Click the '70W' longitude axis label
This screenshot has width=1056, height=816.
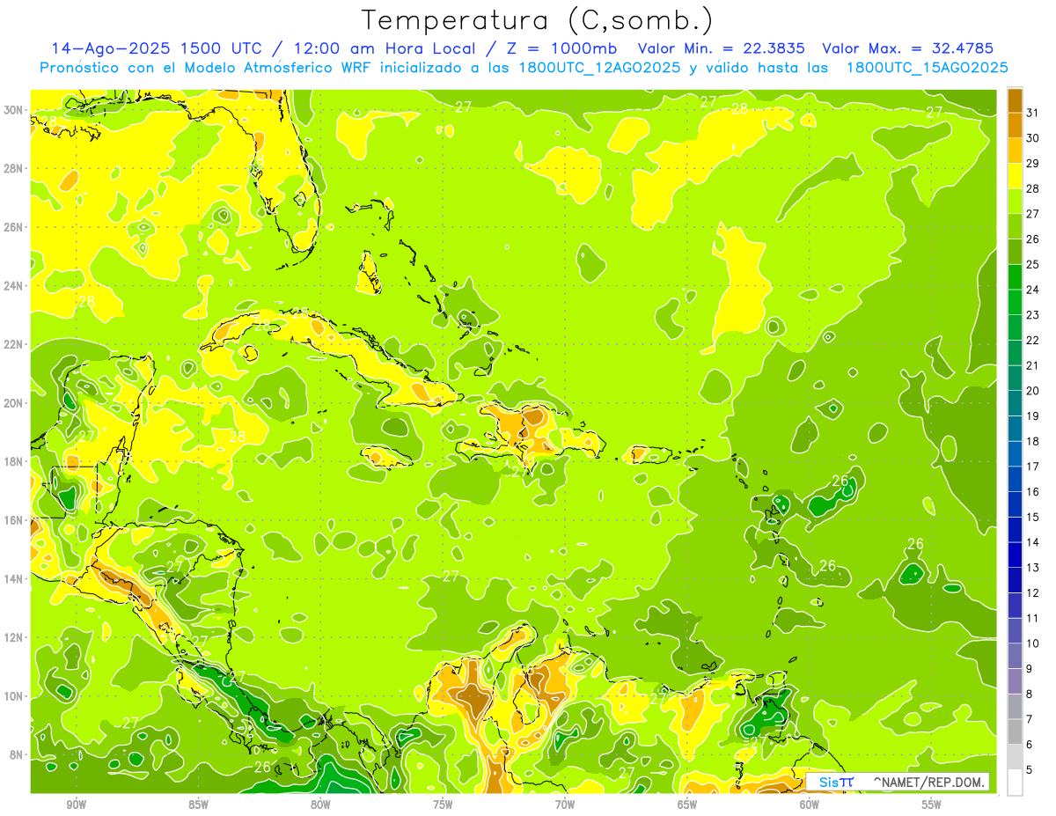tap(565, 805)
